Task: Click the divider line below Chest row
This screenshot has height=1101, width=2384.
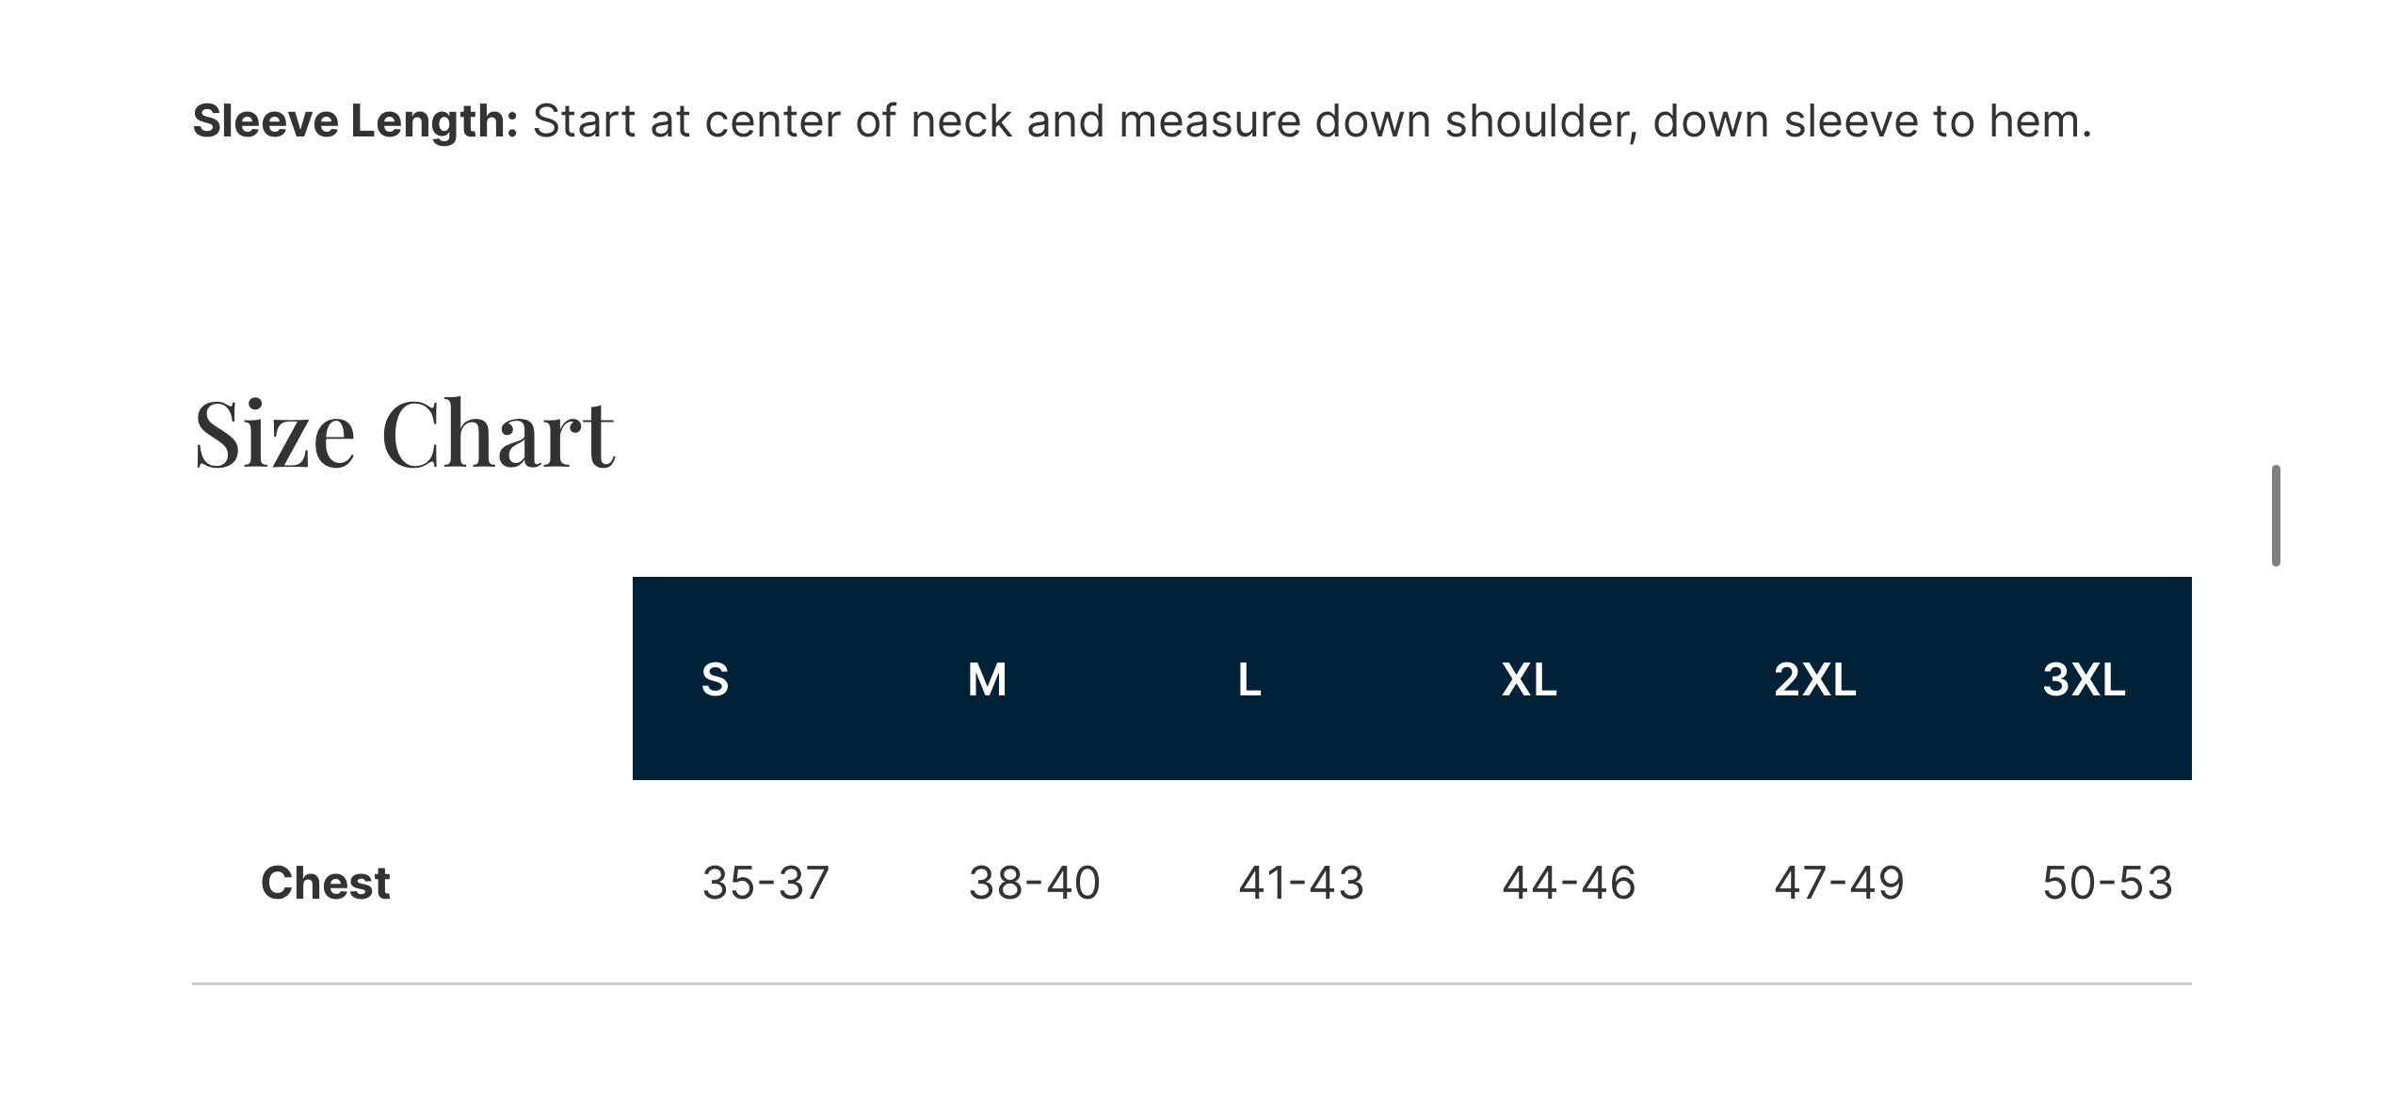Action: [x=1191, y=983]
